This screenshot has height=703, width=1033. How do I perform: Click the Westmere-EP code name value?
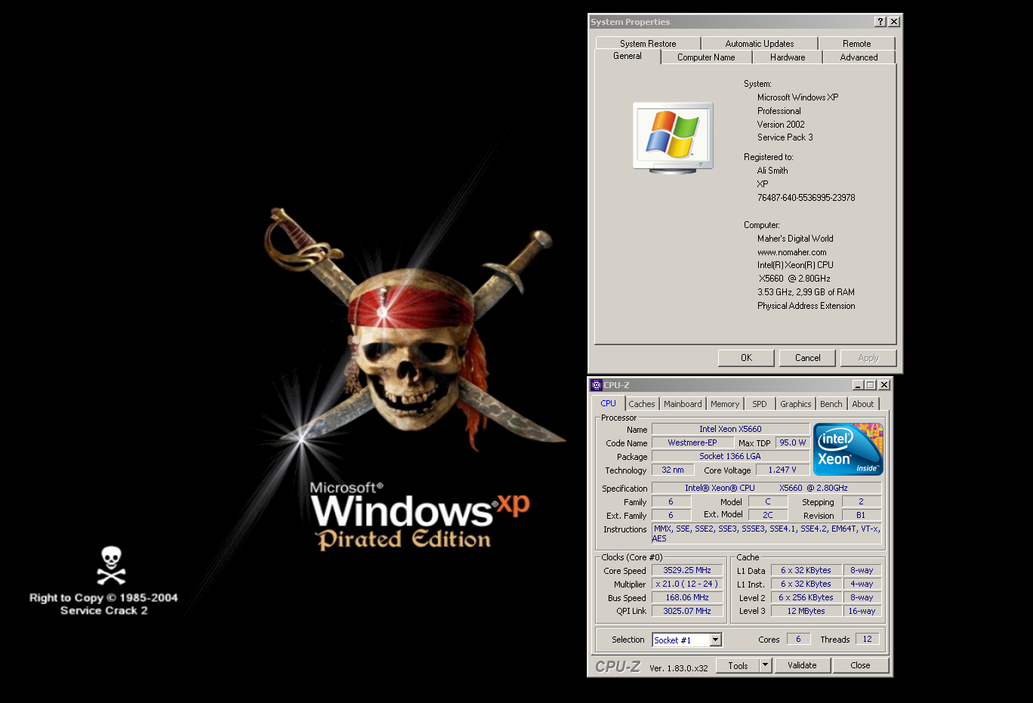692,442
